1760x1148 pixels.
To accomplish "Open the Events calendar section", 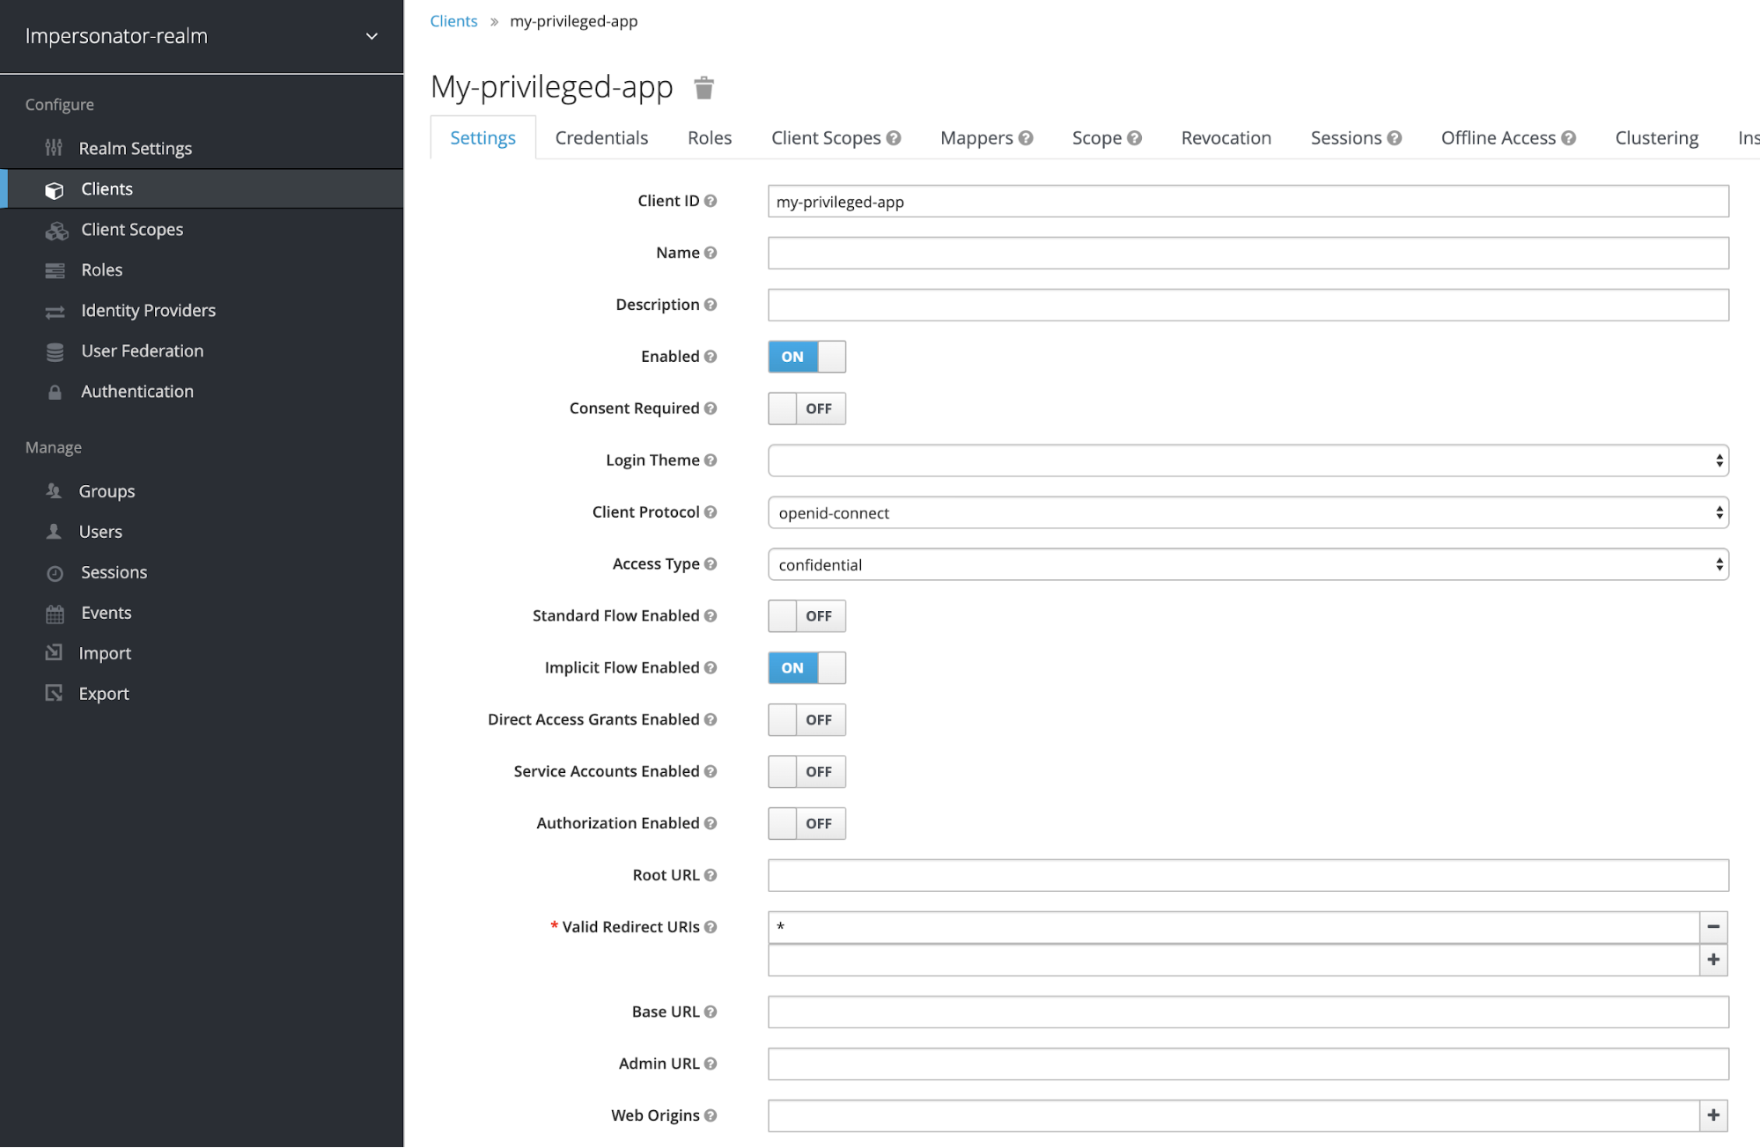I will 55,612.
